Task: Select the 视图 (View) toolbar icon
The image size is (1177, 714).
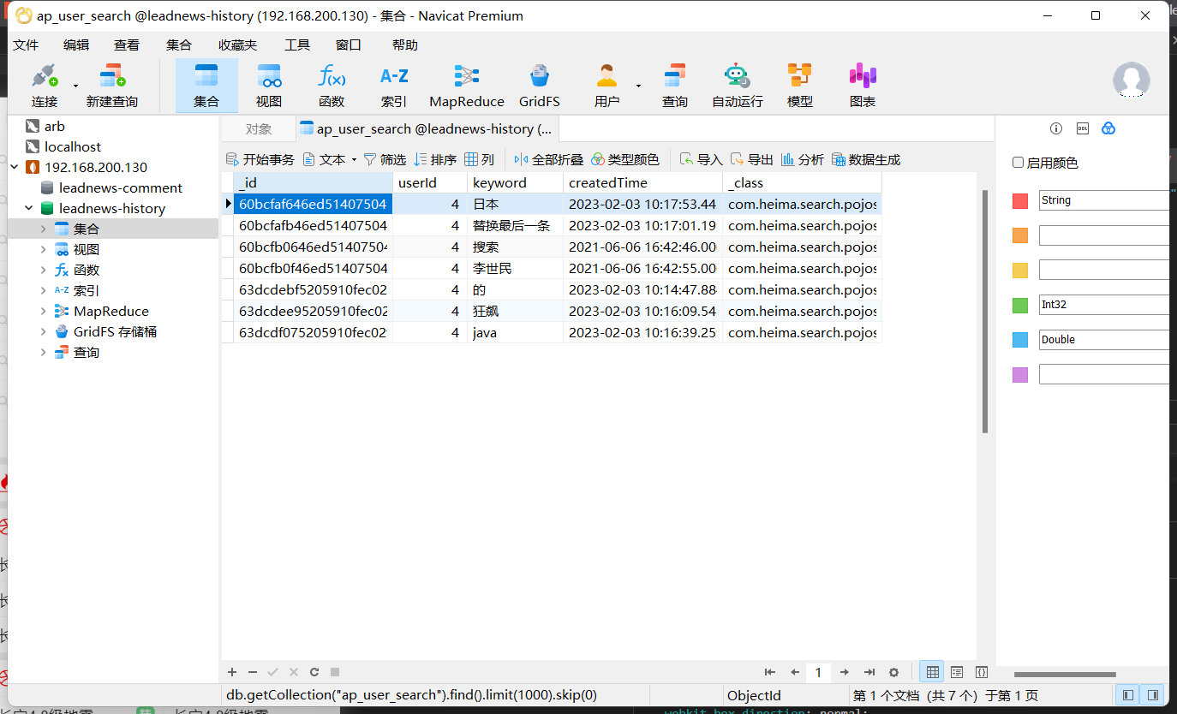Action: 269,85
